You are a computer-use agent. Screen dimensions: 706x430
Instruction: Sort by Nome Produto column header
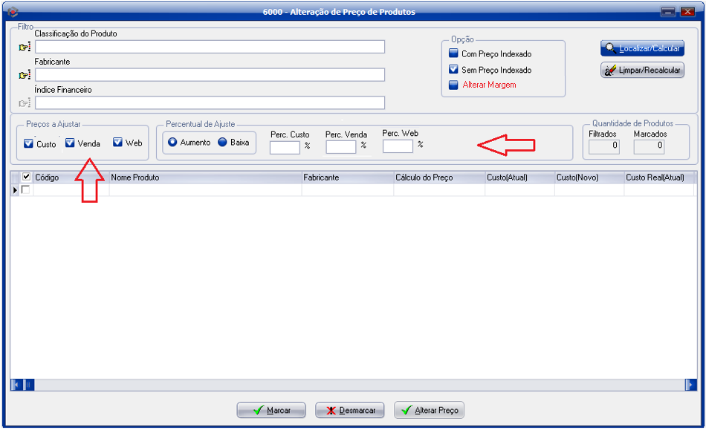coord(204,178)
